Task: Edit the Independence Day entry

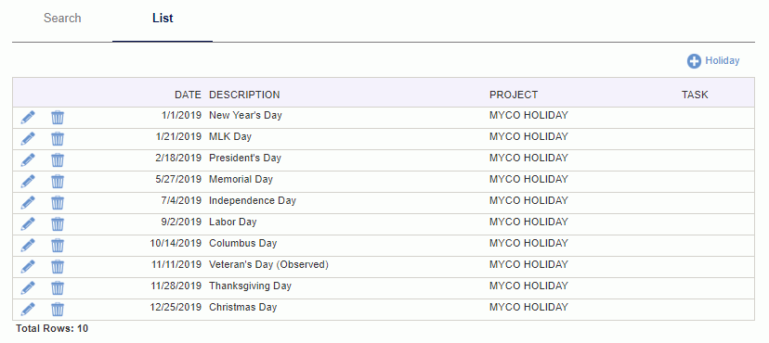Action: (x=28, y=203)
